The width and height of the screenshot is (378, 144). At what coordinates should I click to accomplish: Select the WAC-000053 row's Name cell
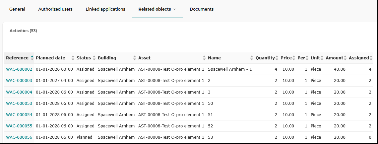click(x=229, y=103)
